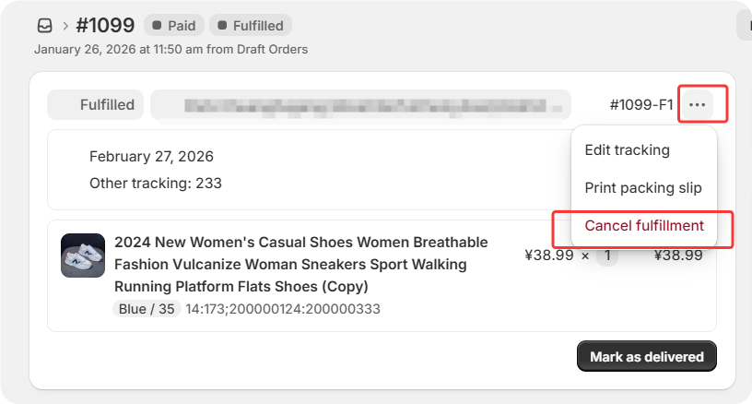The width and height of the screenshot is (752, 404).
Task: Click the Paid status badge
Action: click(174, 26)
